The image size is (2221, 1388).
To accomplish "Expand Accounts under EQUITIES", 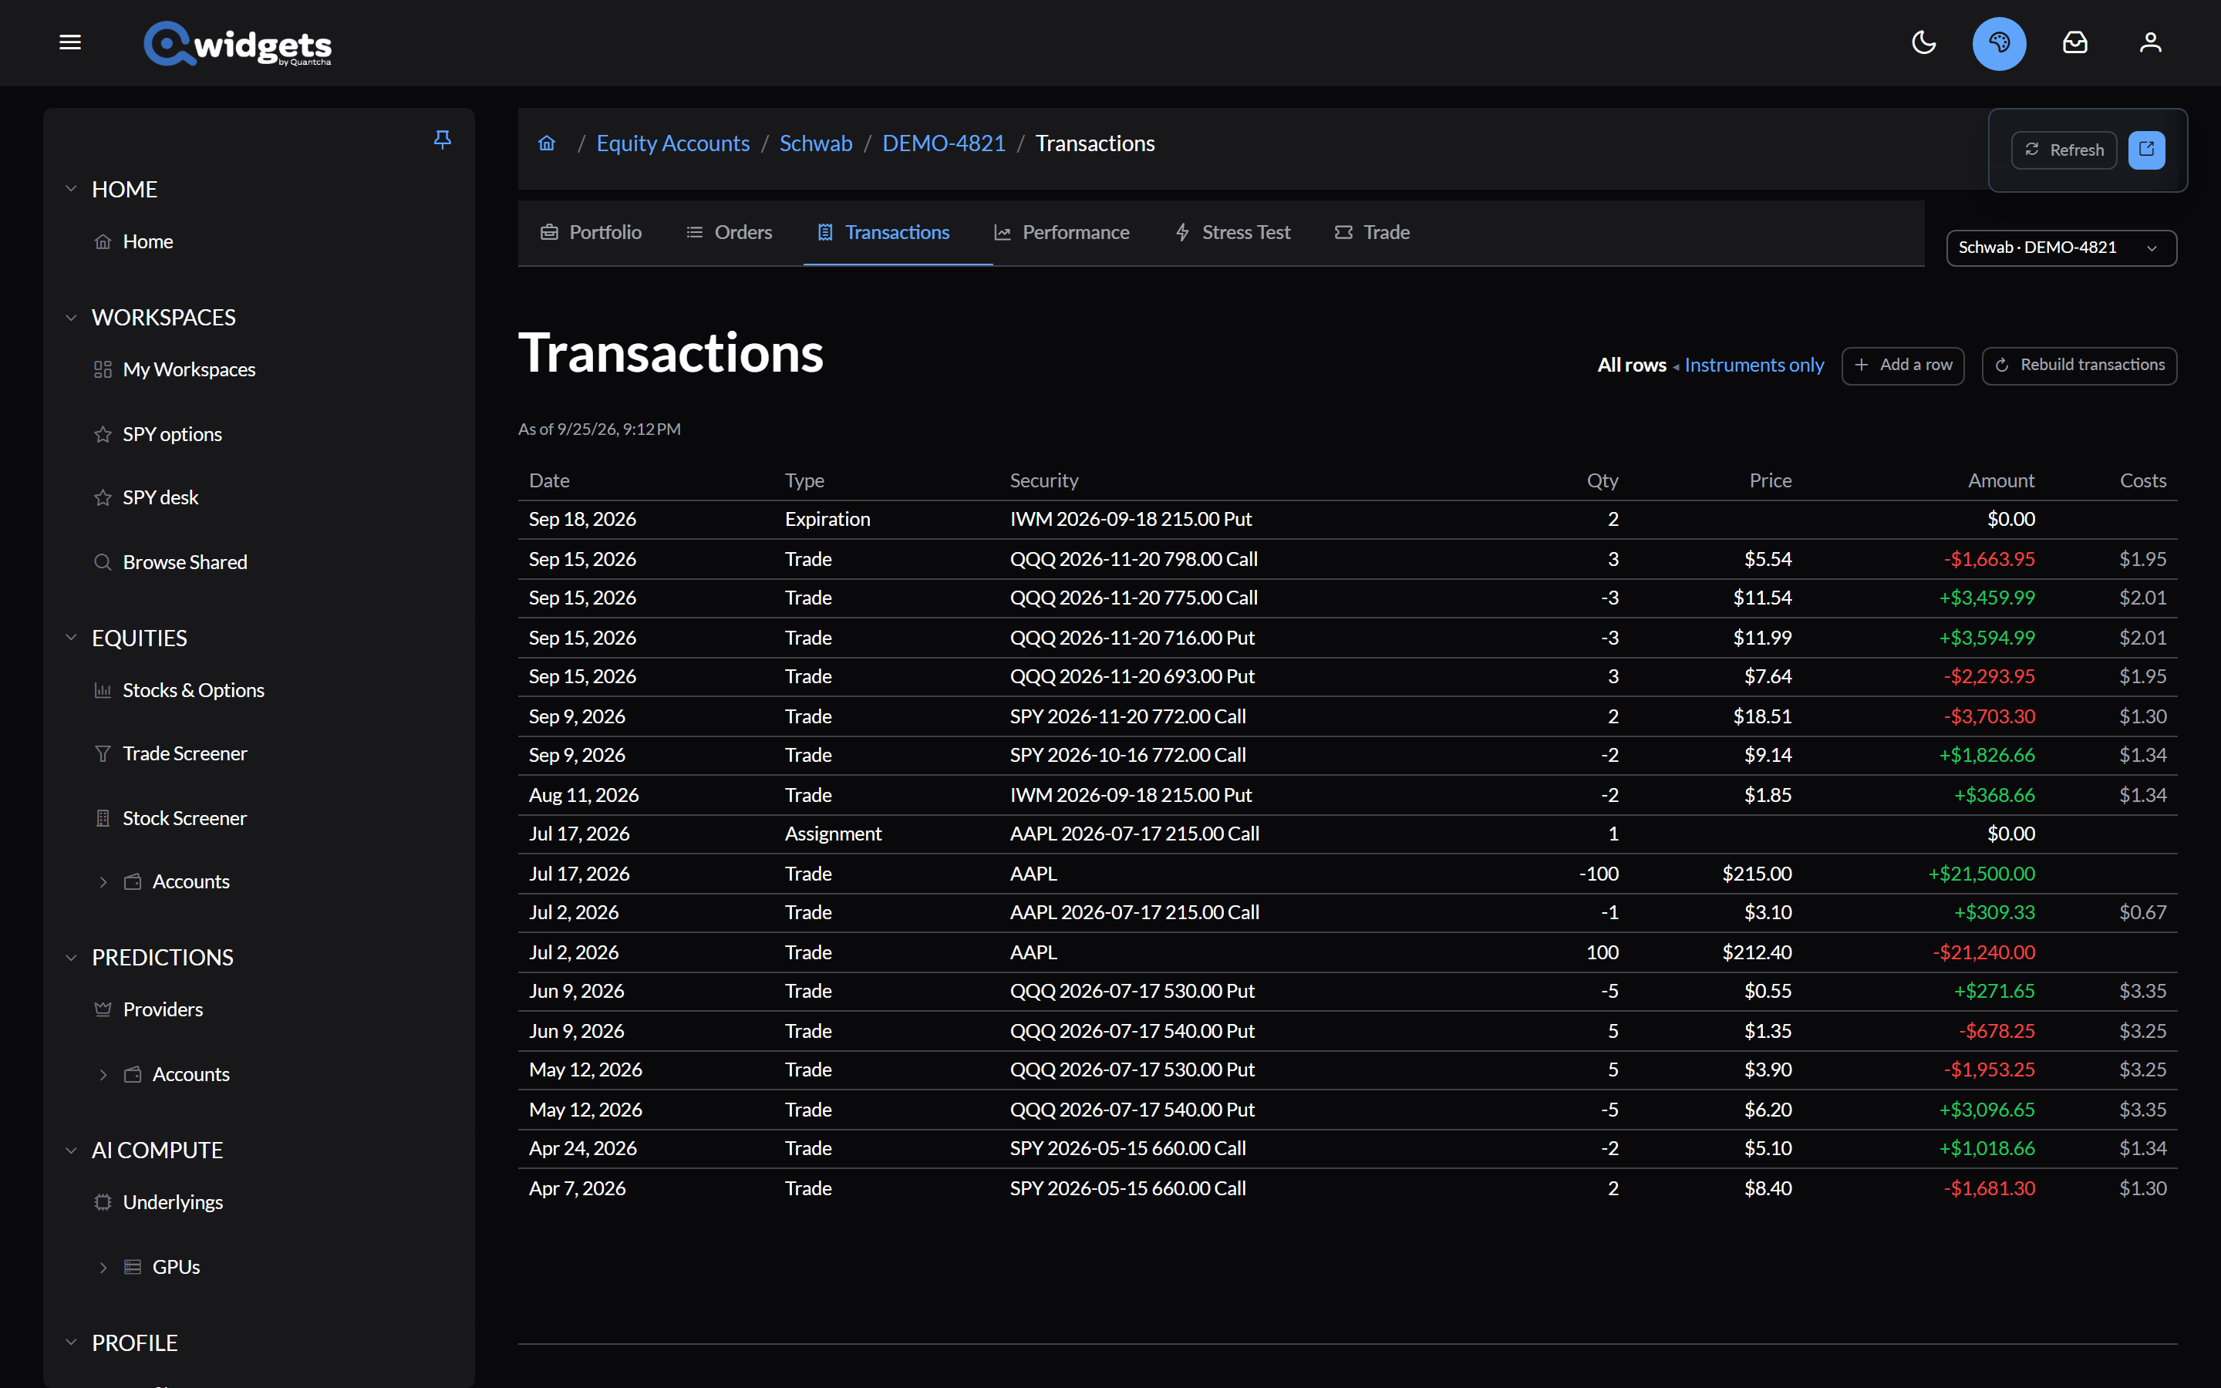I will click(103, 882).
